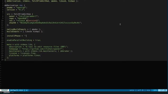Click the sha256 hash string
This screenshot has height=94, width=168.
[50, 23]
